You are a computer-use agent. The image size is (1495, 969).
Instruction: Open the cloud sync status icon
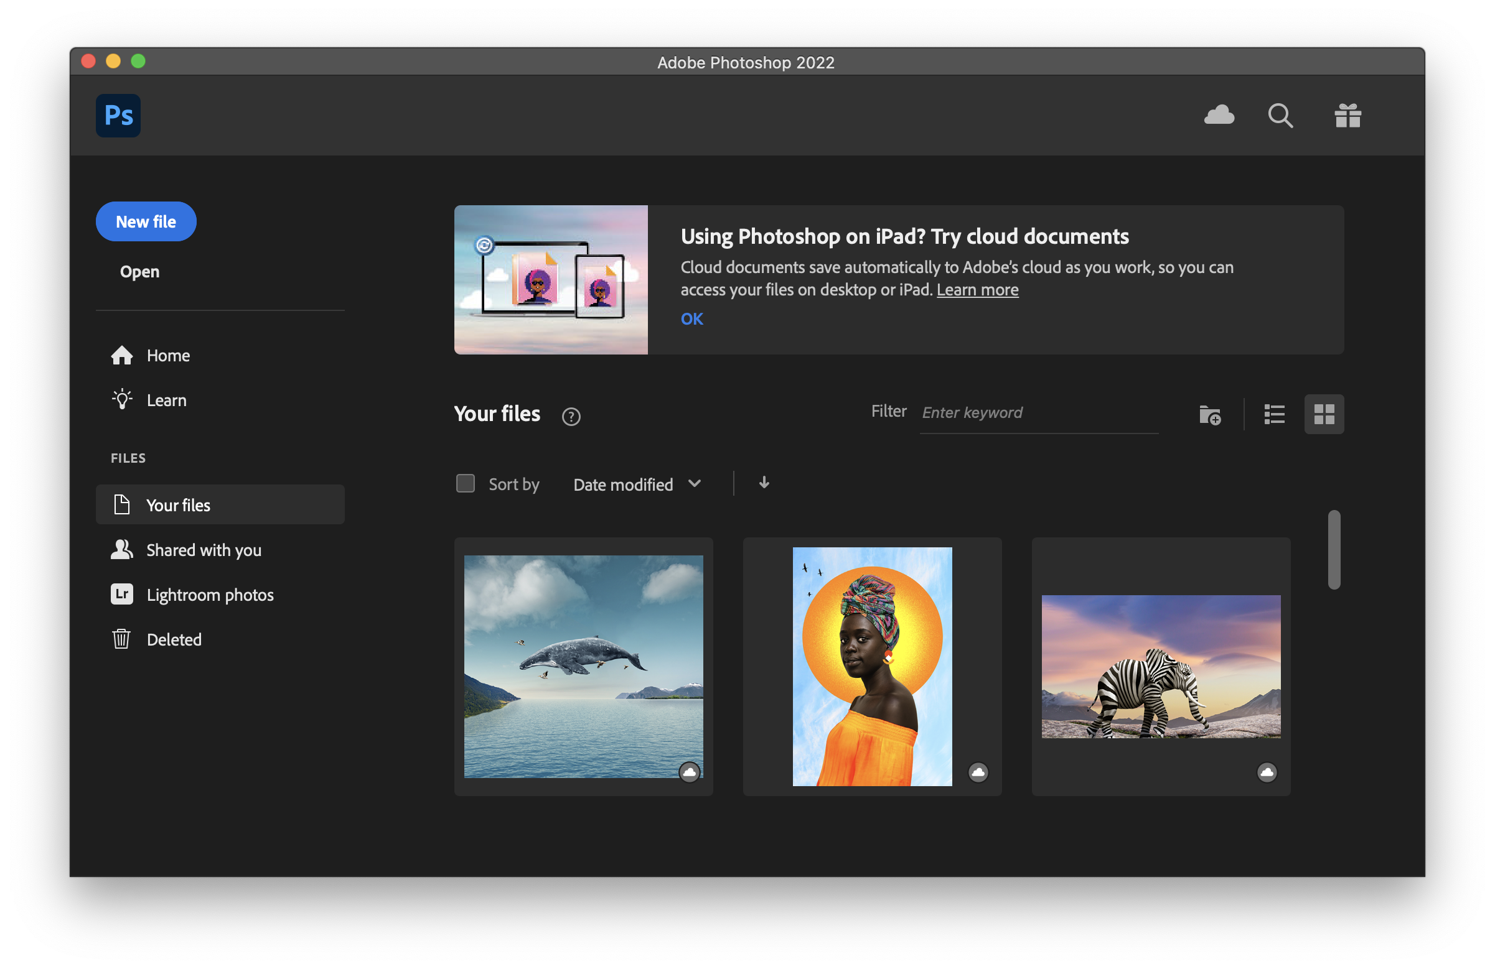click(x=1219, y=116)
